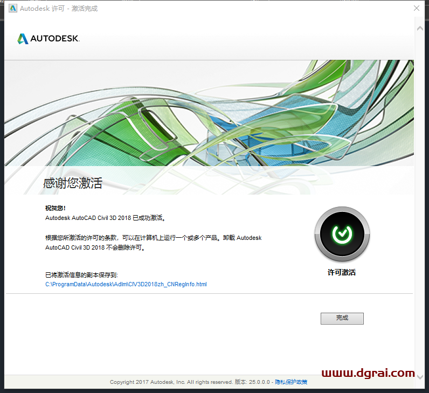This screenshot has height=393, width=429.
Task: Open the CIV3D2018zh_CNRegInfo.html file path link
Action: (x=126, y=284)
